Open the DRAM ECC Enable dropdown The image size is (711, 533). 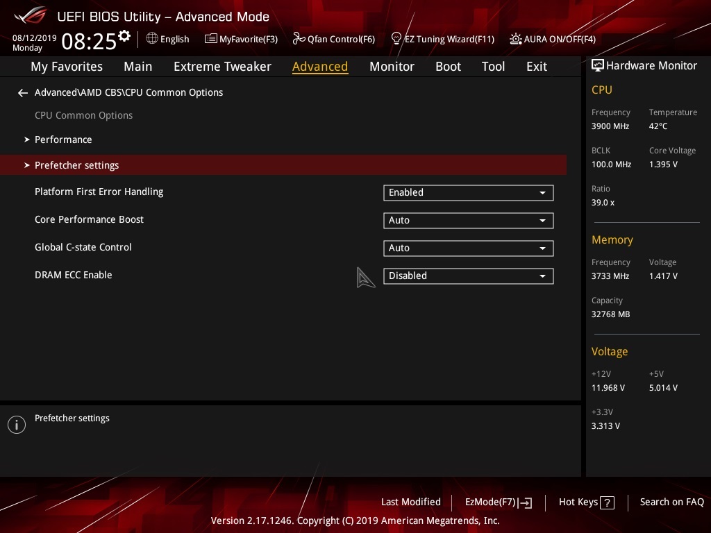click(x=469, y=276)
